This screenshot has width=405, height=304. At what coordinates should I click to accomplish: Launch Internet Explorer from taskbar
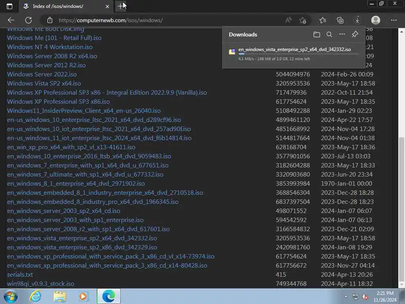[35, 296]
